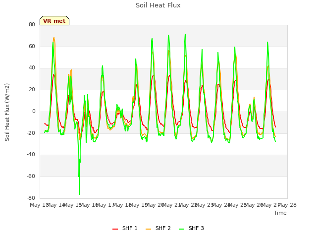Image resolution: width=317 pixels, height=238 pixels.
Task: Click the 40 y-axis label
Action: 32,68
